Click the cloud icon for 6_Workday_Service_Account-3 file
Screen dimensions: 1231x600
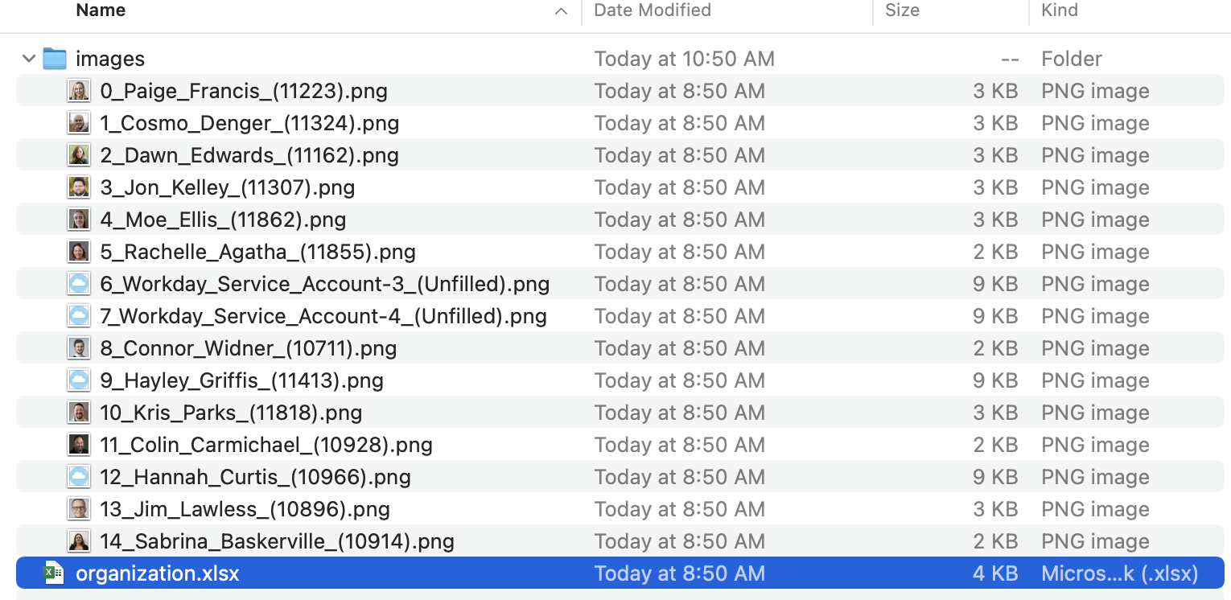pyautogui.click(x=78, y=284)
